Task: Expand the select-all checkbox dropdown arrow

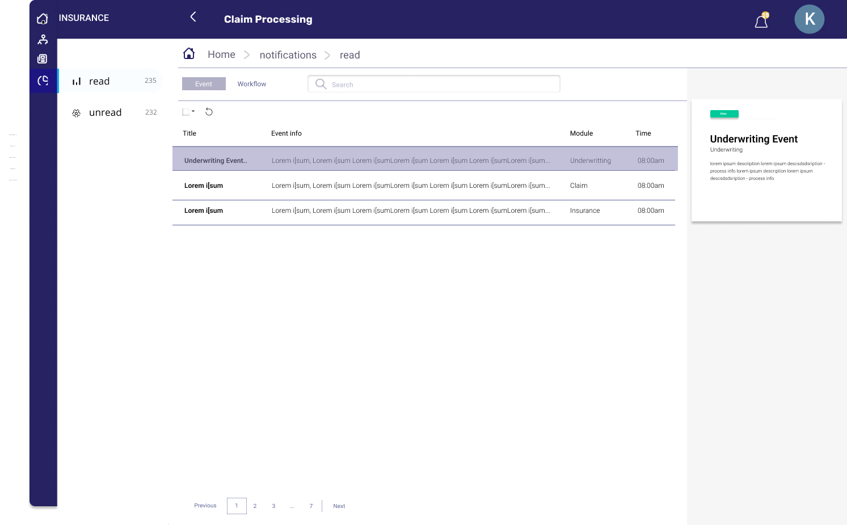Action: [x=193, y=111]
